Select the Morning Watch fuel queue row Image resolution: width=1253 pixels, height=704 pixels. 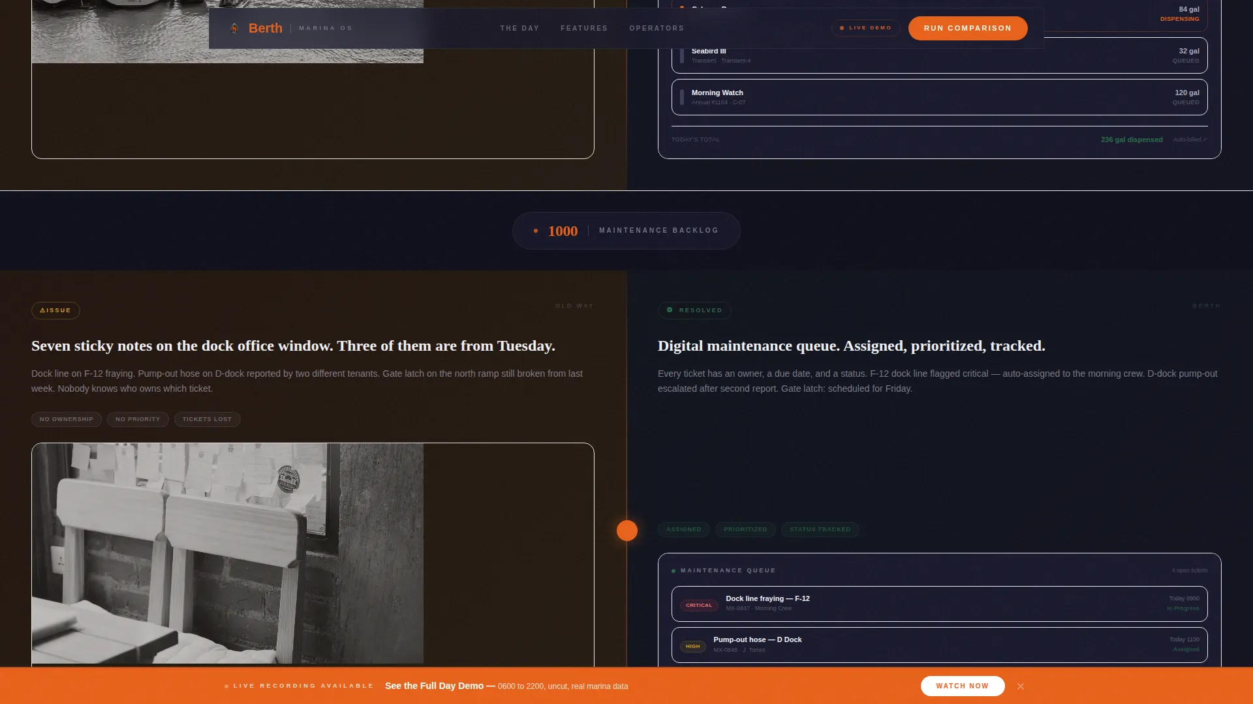click(x=939, y=97)
